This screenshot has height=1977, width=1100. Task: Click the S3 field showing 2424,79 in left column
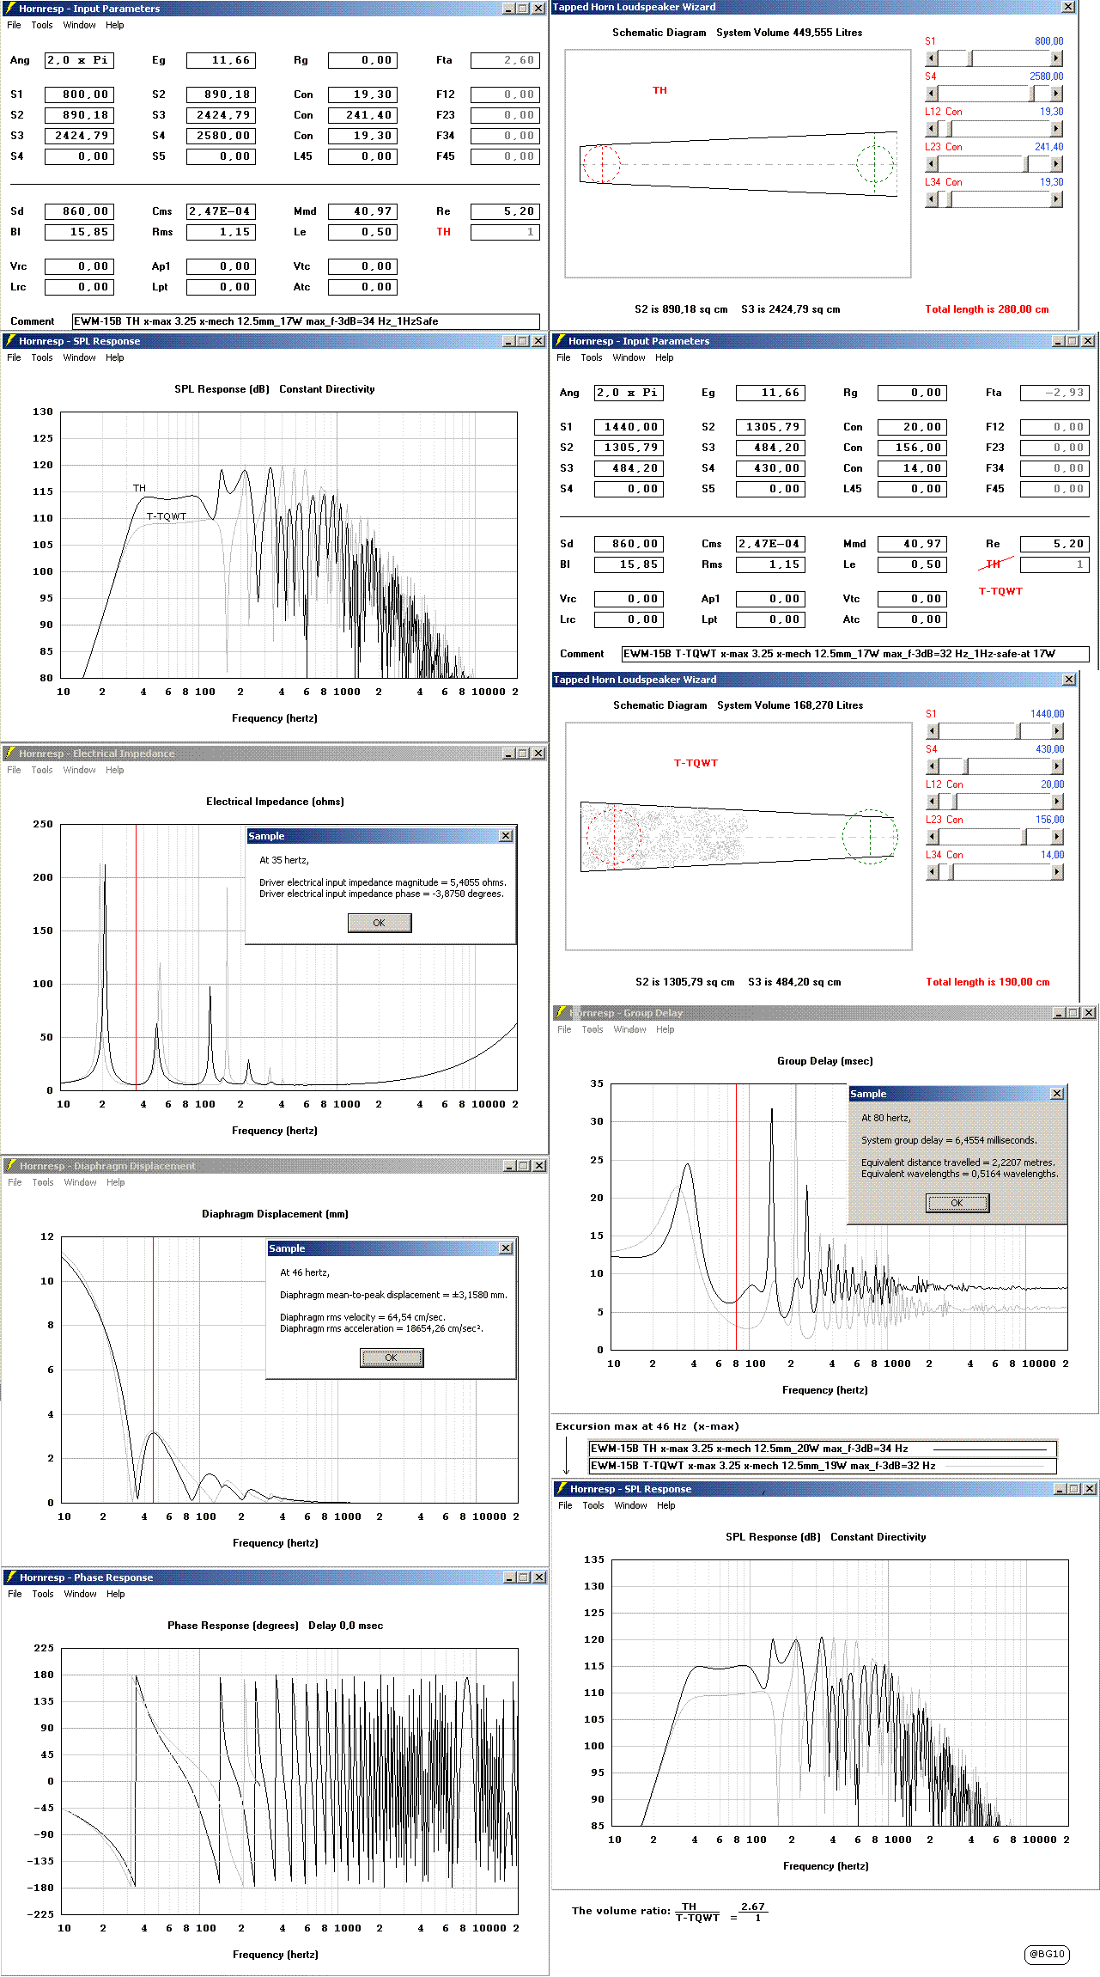[79, 136]
